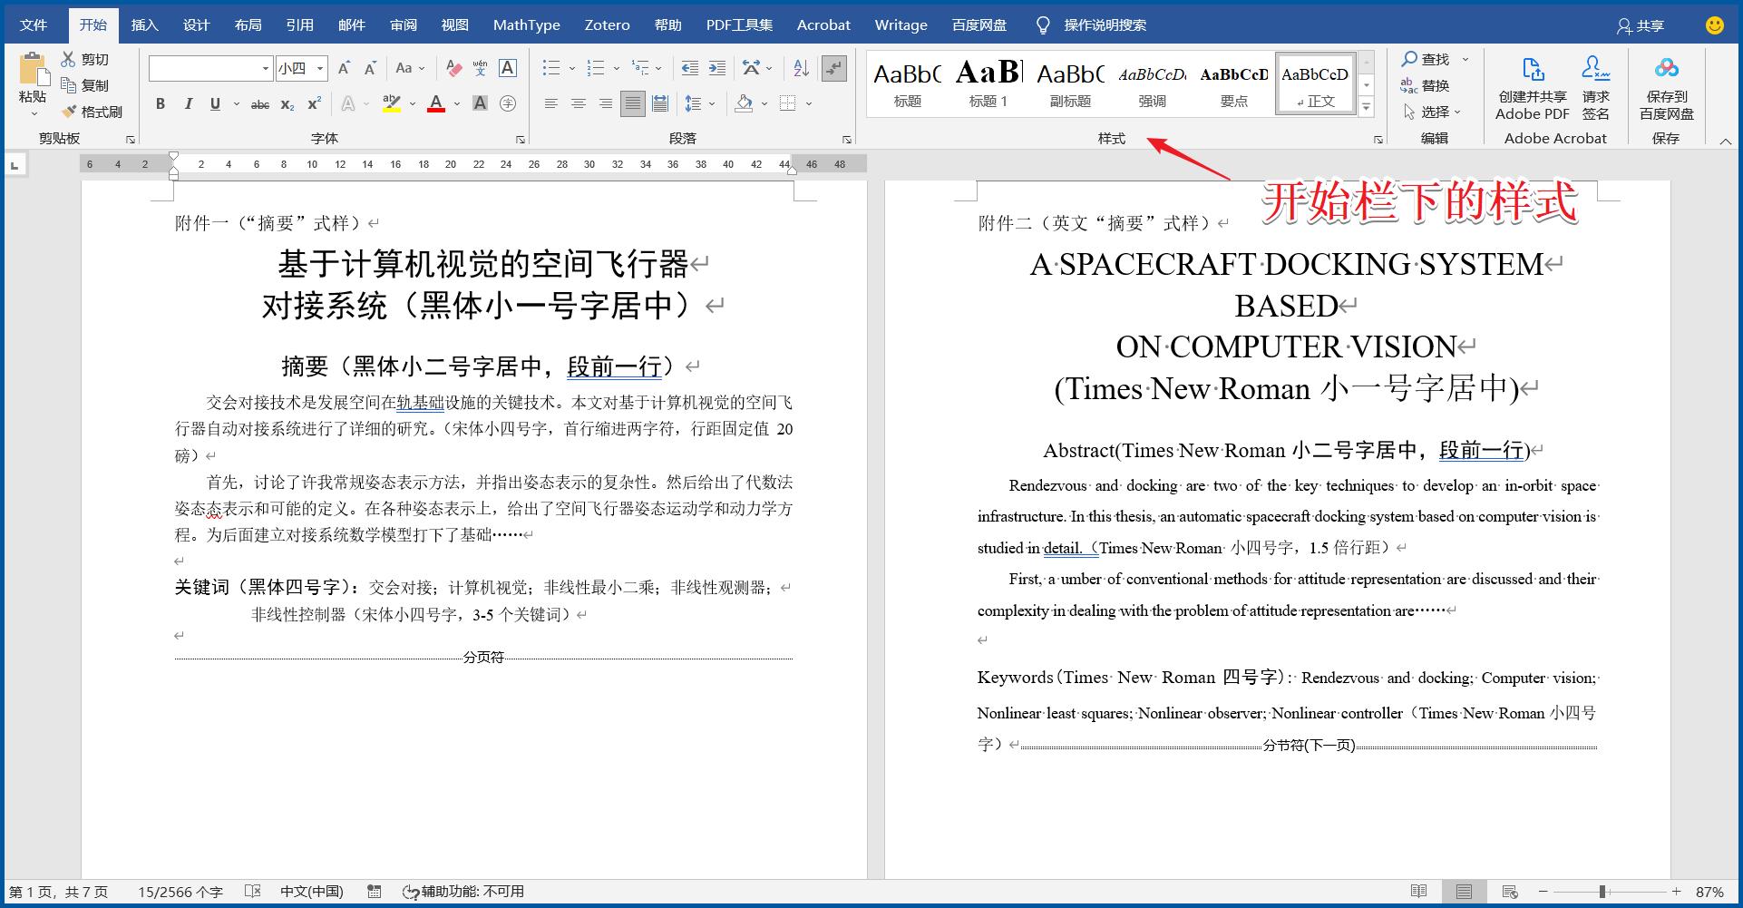The width and height of the screenshot is (1743, 908).
Task: Click the Cut icon in clipboard group
Action: 68,59
